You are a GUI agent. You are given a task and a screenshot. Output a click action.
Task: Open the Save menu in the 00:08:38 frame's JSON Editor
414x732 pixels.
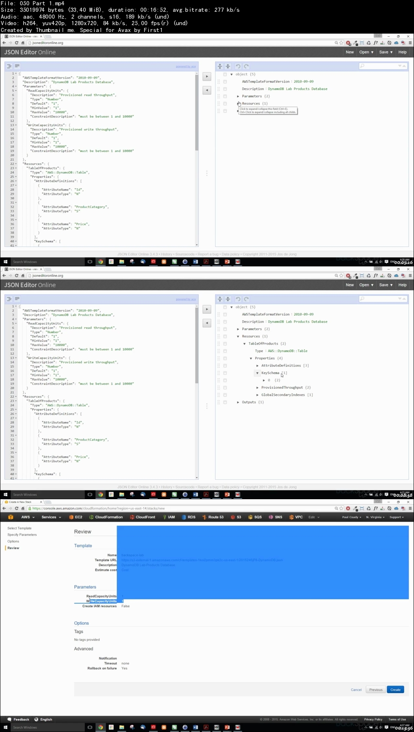pyautogui.click(x=386, y=285)
